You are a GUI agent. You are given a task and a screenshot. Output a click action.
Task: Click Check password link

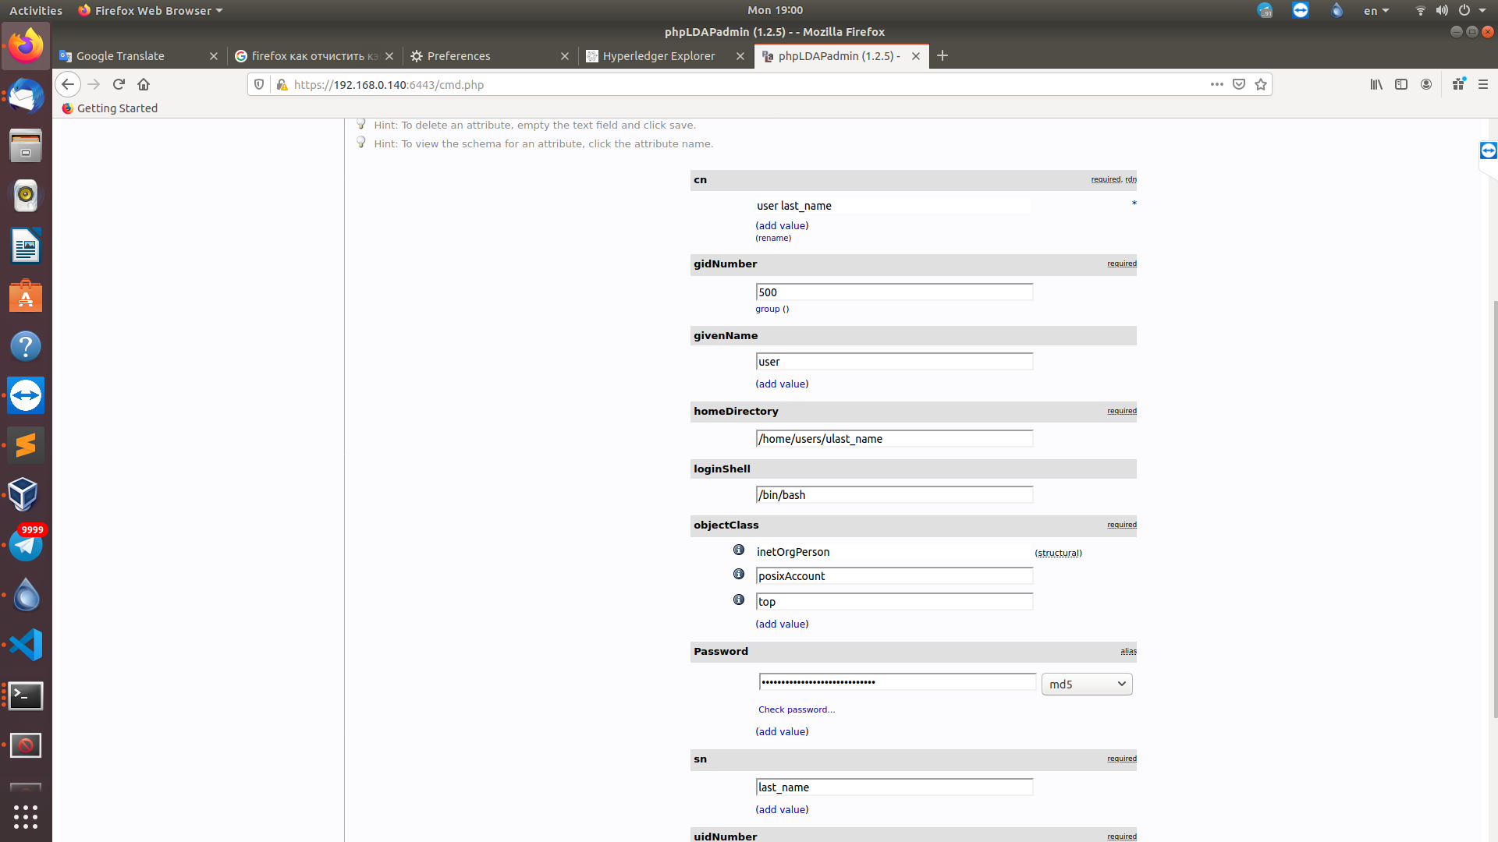[796, 709]
